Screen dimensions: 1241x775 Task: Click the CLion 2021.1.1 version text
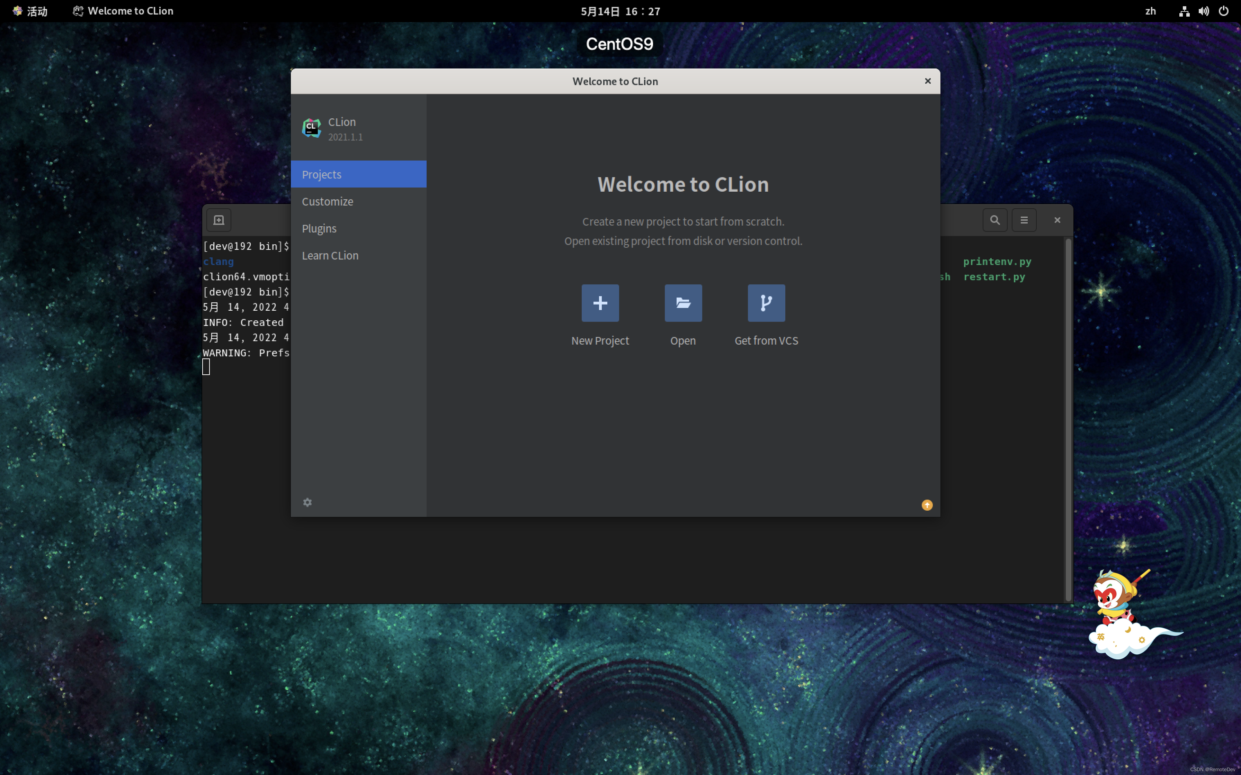[x=345, y=137]
